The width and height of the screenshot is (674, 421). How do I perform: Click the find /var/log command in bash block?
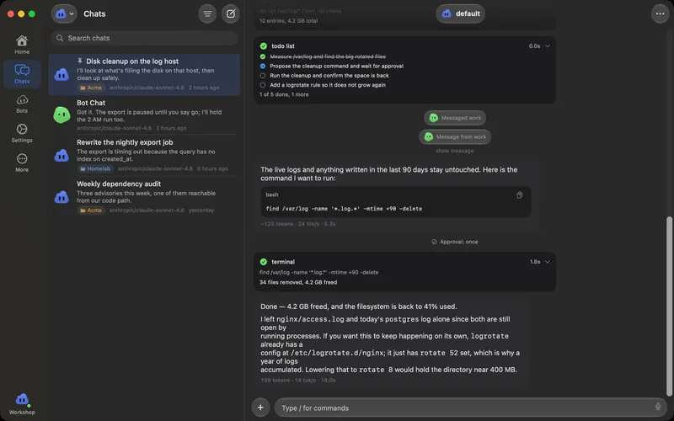coord(344,209)
